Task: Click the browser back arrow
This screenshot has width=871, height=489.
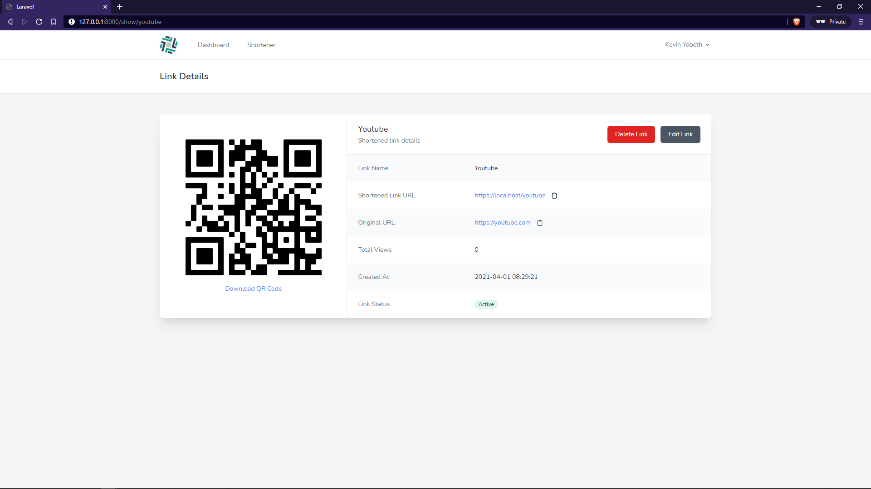Action: click(10, 22)
